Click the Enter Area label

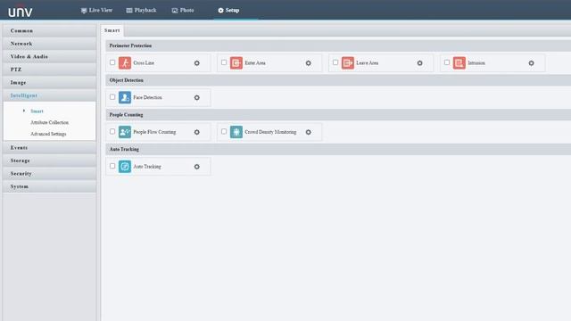click(x=255, y=63)
